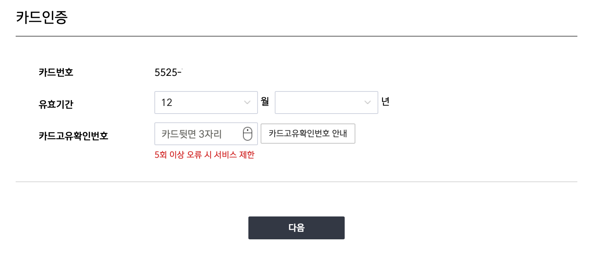Click the 월 label after month selector
Image resolution: width=590 pixels, height=266 pixels.
click(x=265, y=102)
